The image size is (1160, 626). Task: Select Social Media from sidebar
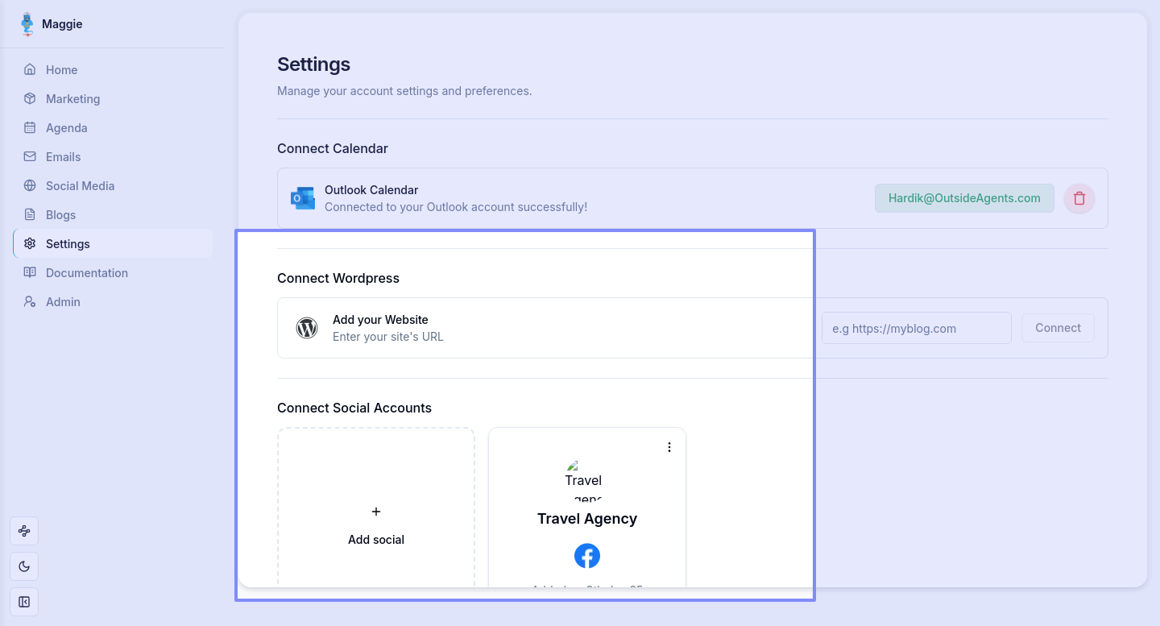click(80, 186)
